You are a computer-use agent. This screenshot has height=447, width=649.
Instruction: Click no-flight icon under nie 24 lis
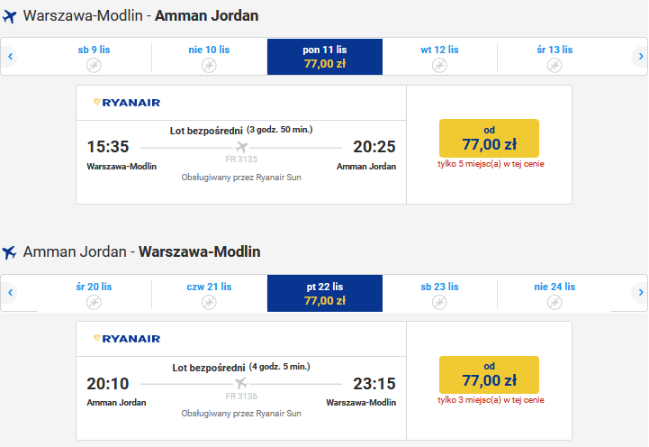click(x=554, y=303)
